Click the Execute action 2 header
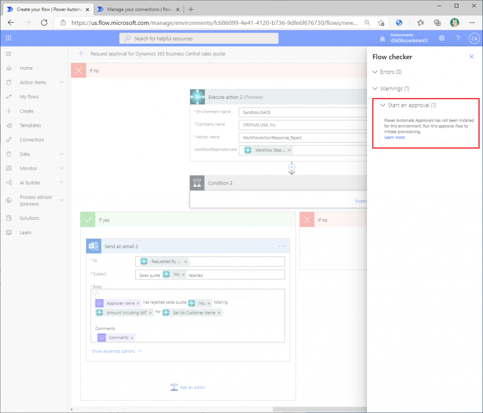Image resolution: width=483 pixels, height=413 pixels. pyautogui.click(x=278, y=97)
